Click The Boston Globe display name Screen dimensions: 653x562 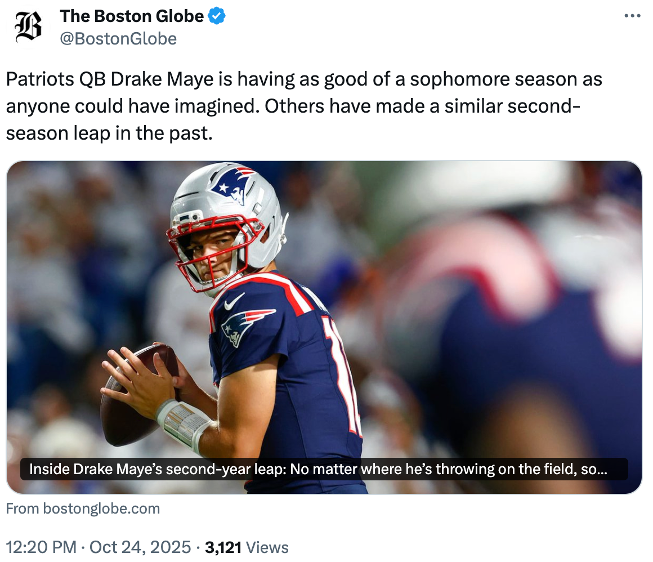132,16
